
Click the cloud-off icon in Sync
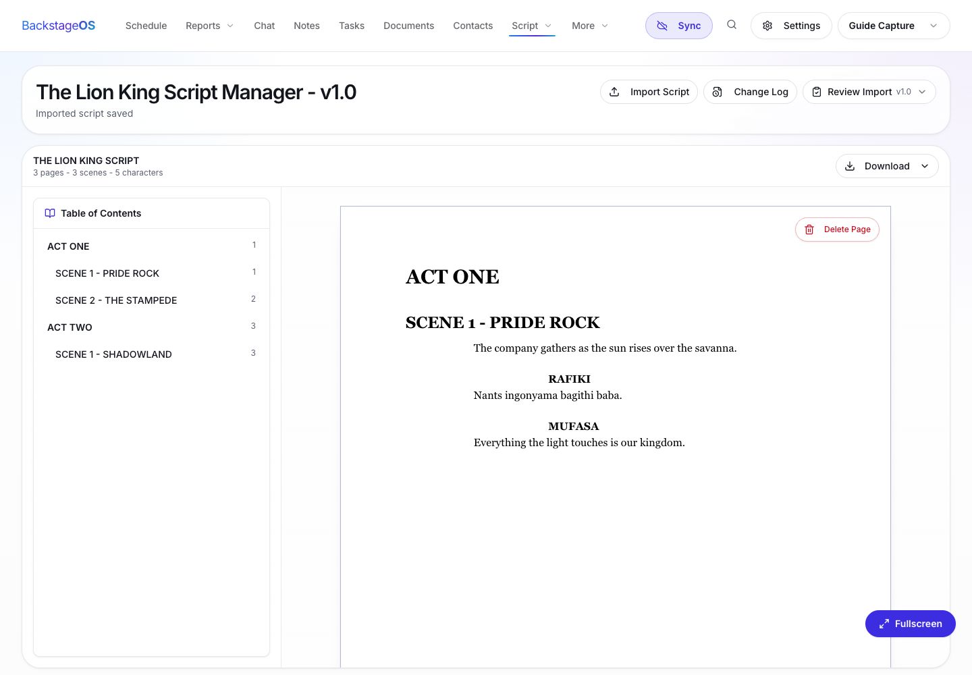pyautogui.click(x=662, y=26)
